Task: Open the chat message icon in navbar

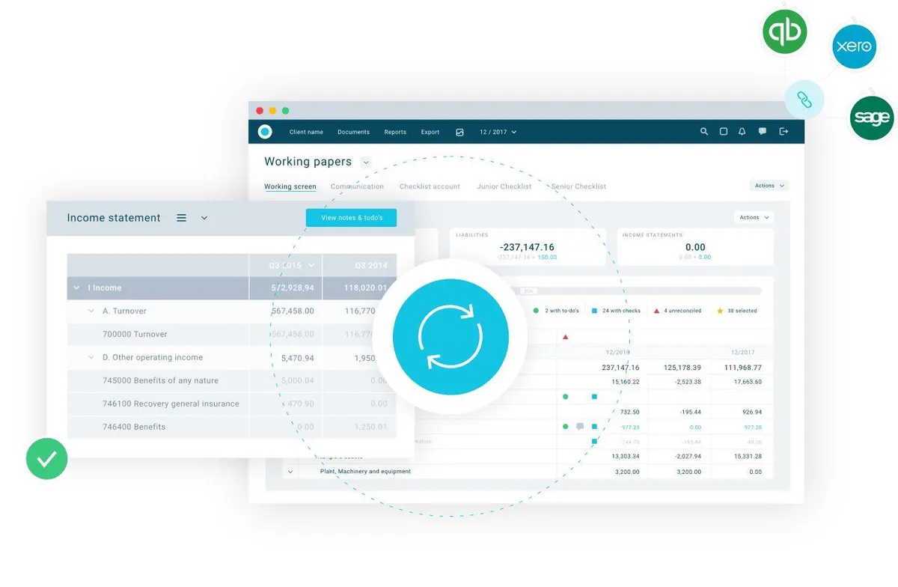Action: tap(763, 132)
